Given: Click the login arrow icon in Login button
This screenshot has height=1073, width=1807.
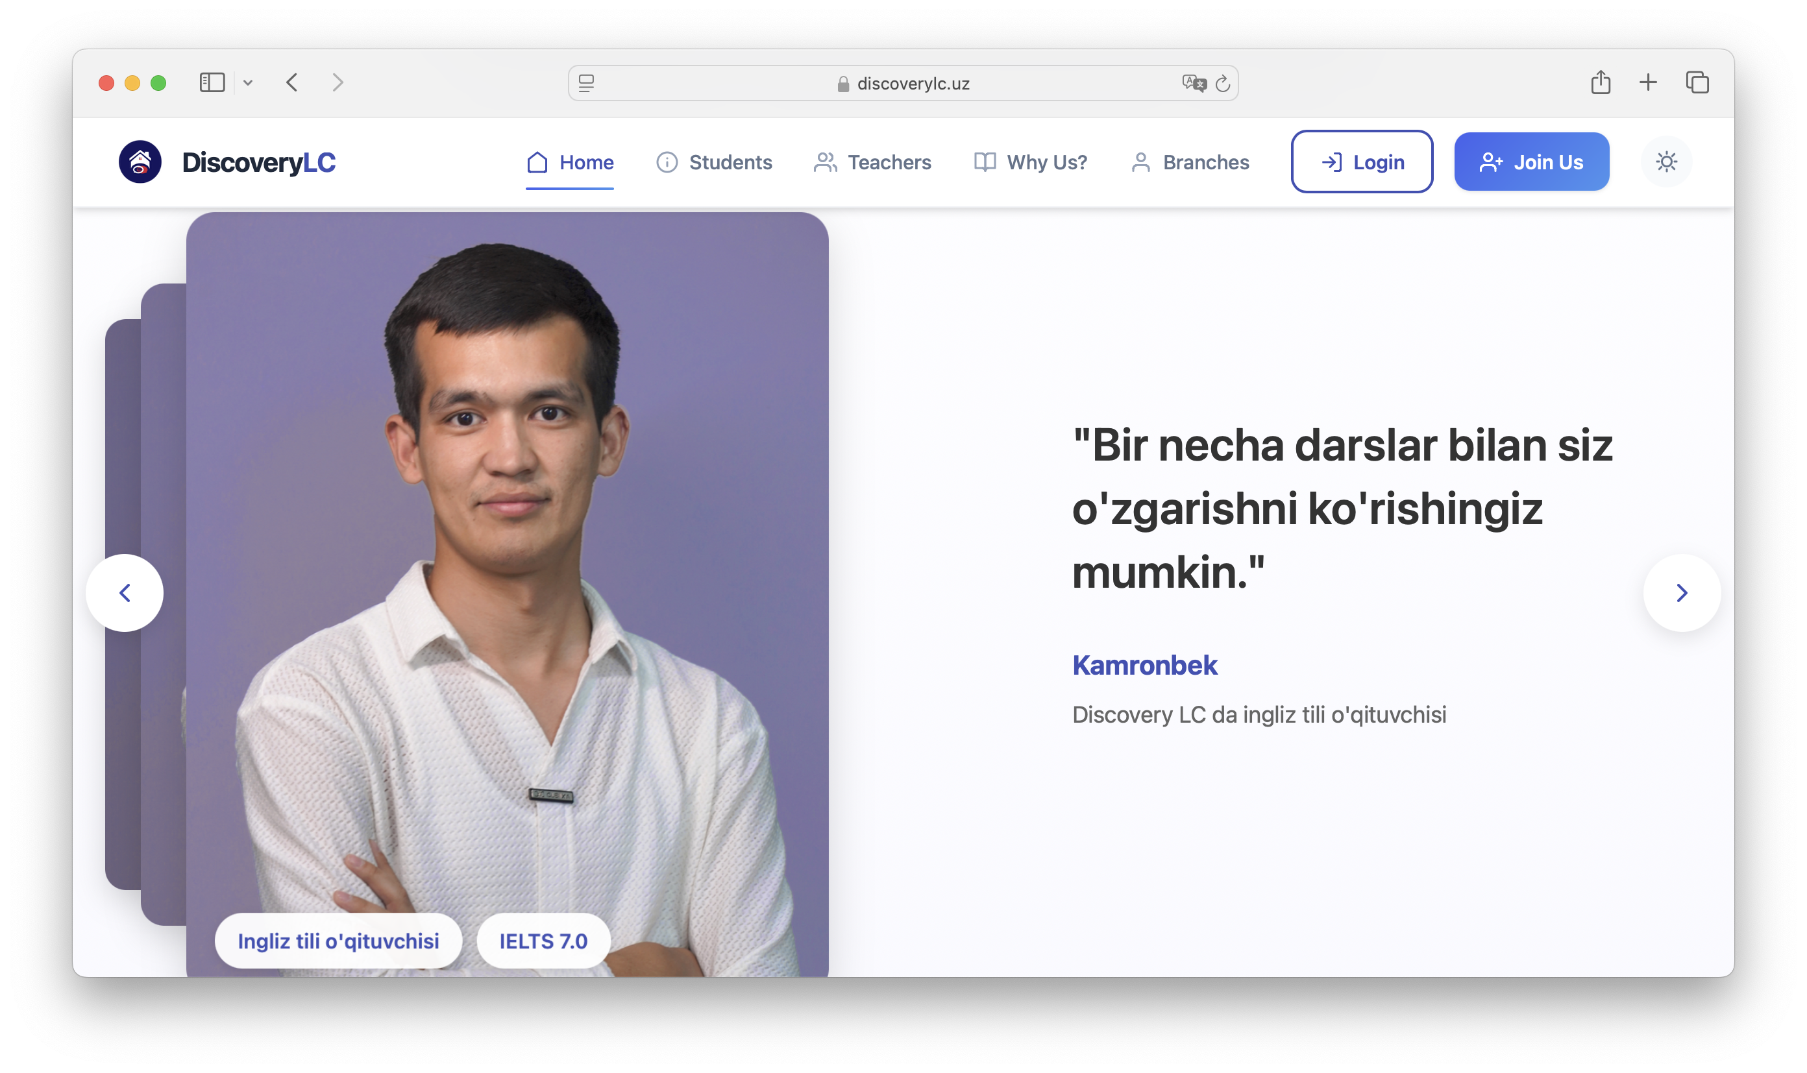Looking at the screenshot, I should 1332,162.
